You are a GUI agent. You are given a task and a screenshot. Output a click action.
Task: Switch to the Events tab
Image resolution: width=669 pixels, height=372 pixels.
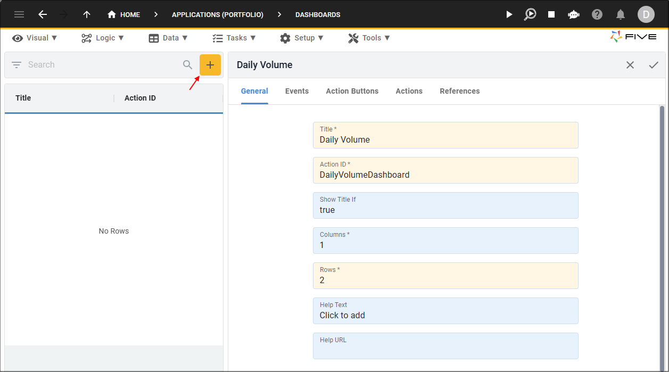click(x=297, y=91)
